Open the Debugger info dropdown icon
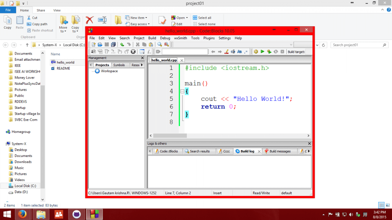392x220 pixels. 149,52
